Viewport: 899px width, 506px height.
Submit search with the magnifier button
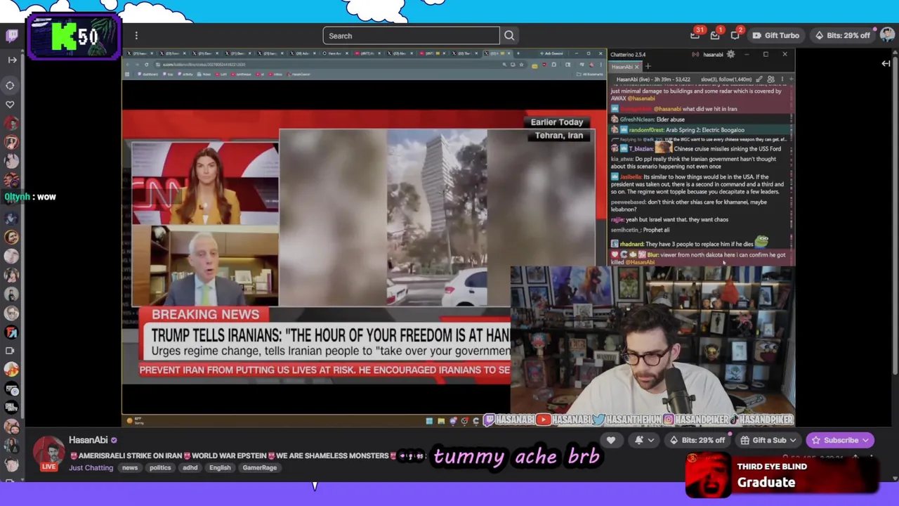(509, 36)
